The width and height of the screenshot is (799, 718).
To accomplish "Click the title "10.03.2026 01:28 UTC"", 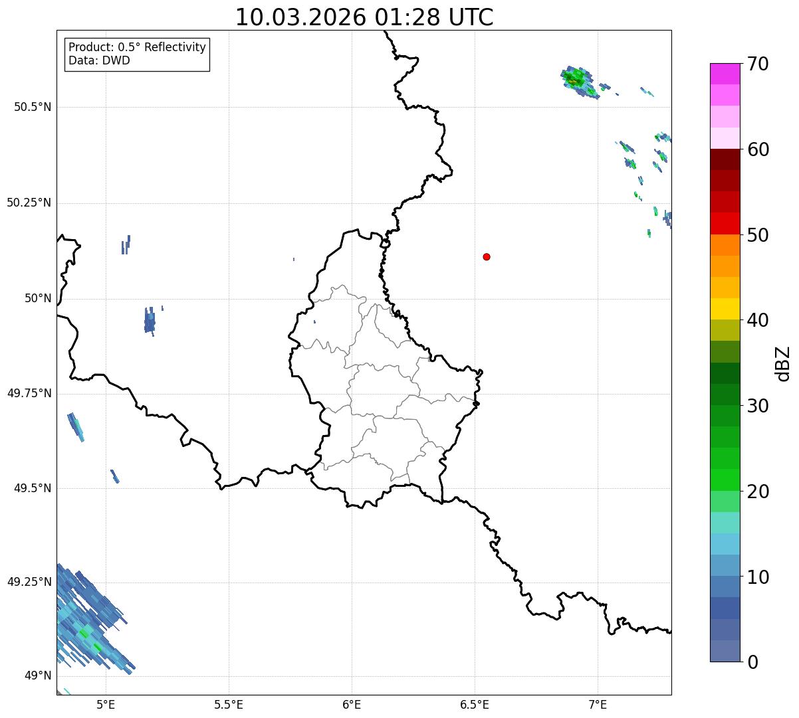I will [x=364, y=17].
